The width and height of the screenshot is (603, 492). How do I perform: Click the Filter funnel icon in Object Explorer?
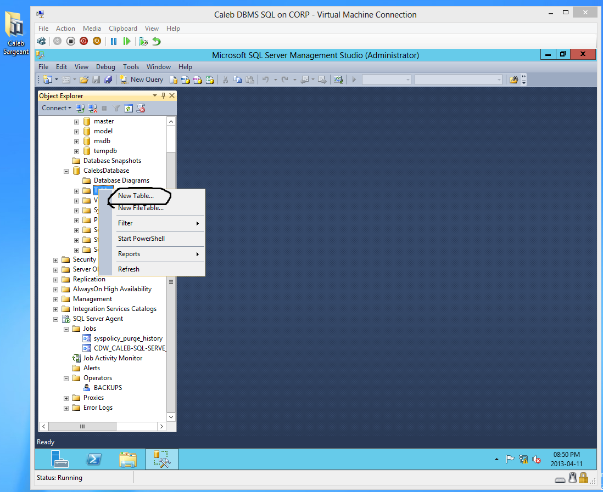point(116,108)
